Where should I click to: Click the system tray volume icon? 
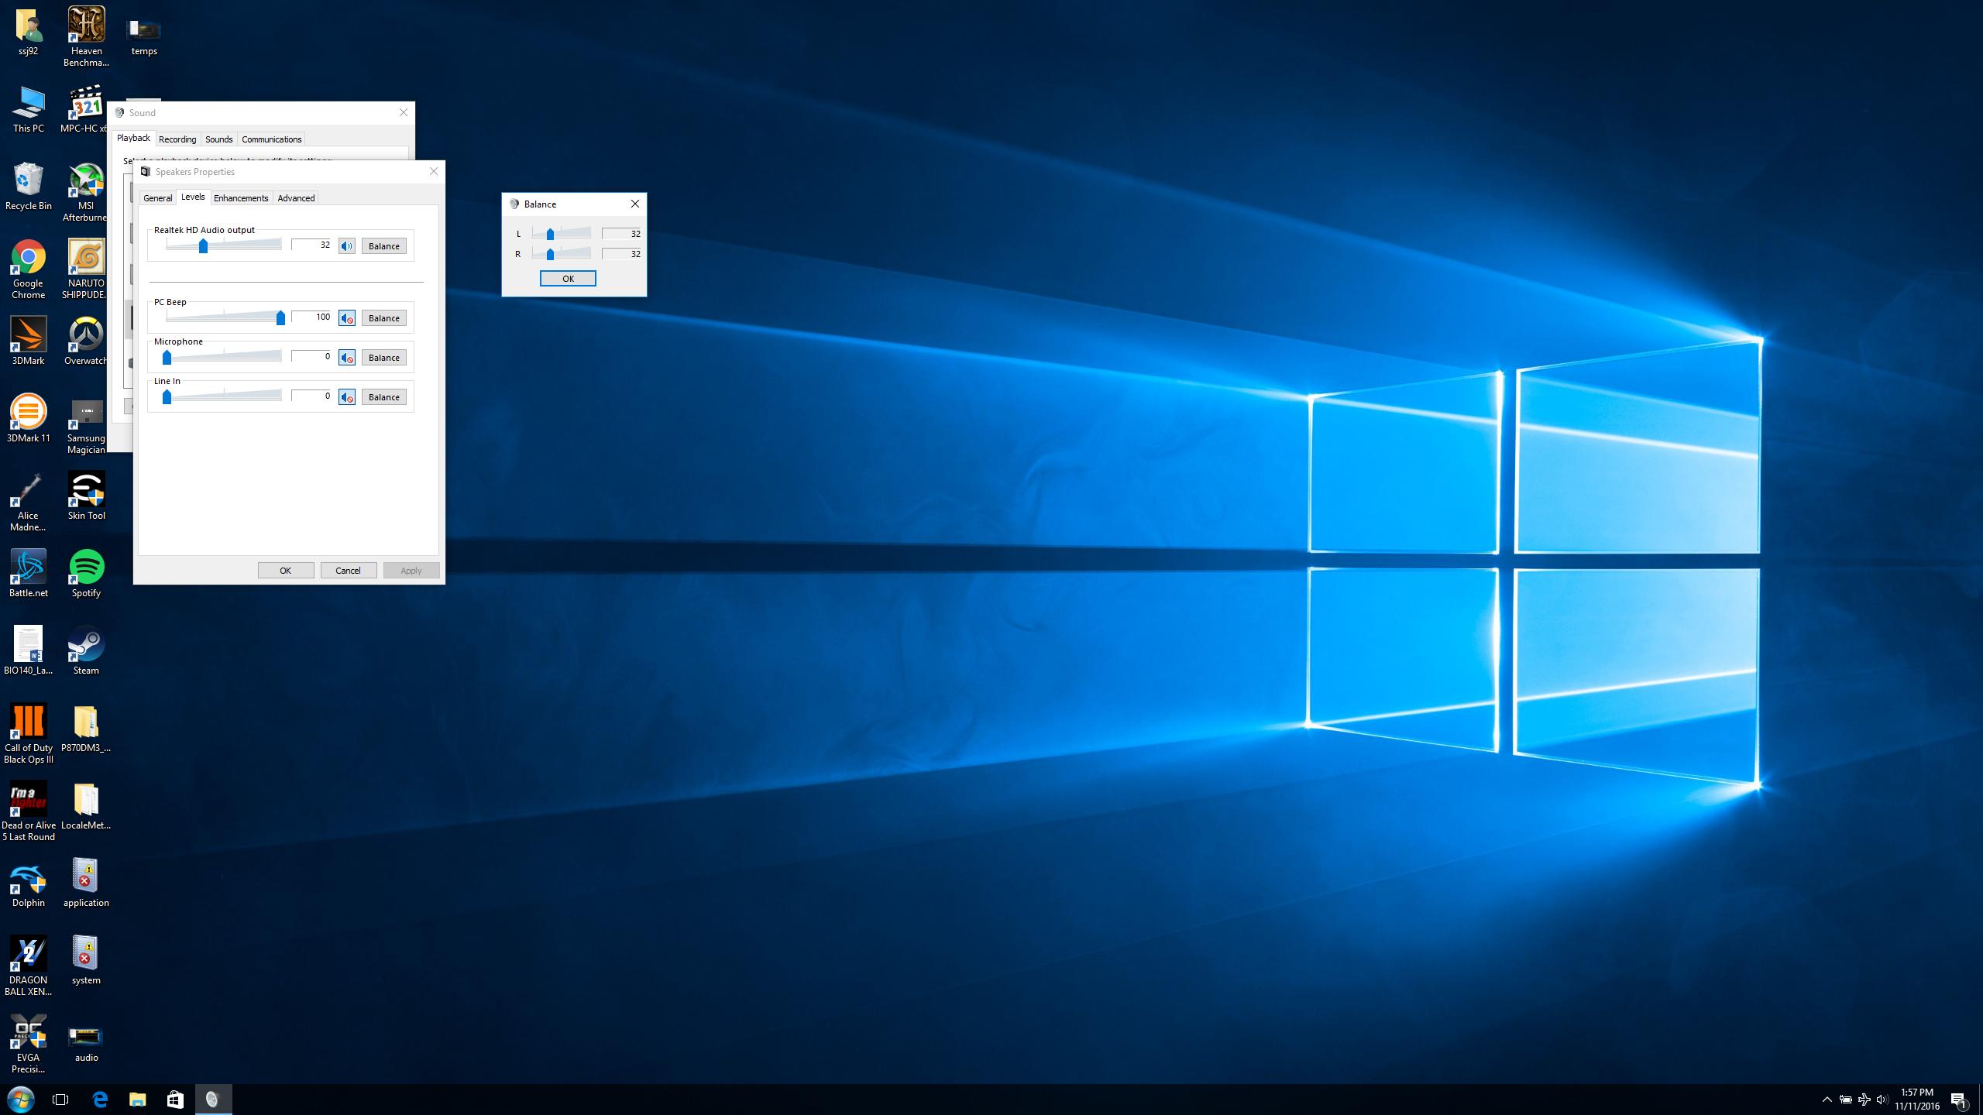(x=1882, y=1100)
